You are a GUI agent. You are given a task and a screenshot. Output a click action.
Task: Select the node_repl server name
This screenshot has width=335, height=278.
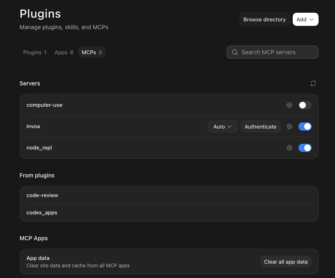tap(39, 148)
